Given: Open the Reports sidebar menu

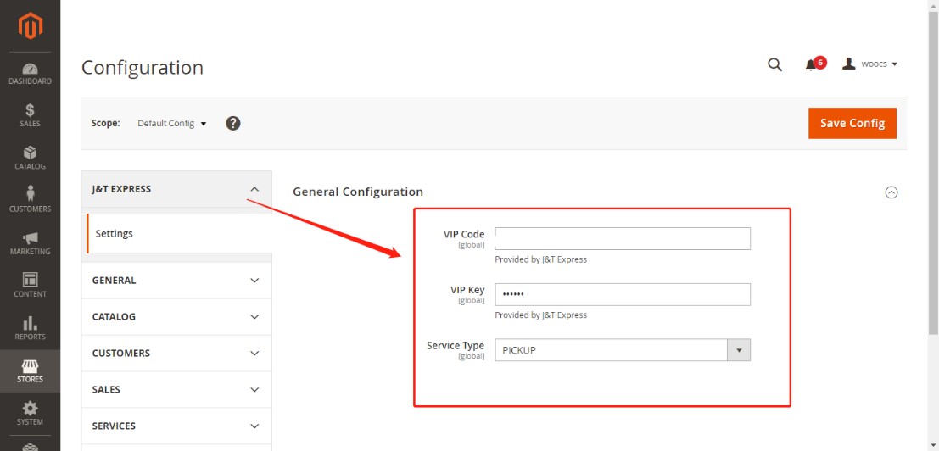Looking at the screenshot, I should [30, 328].
